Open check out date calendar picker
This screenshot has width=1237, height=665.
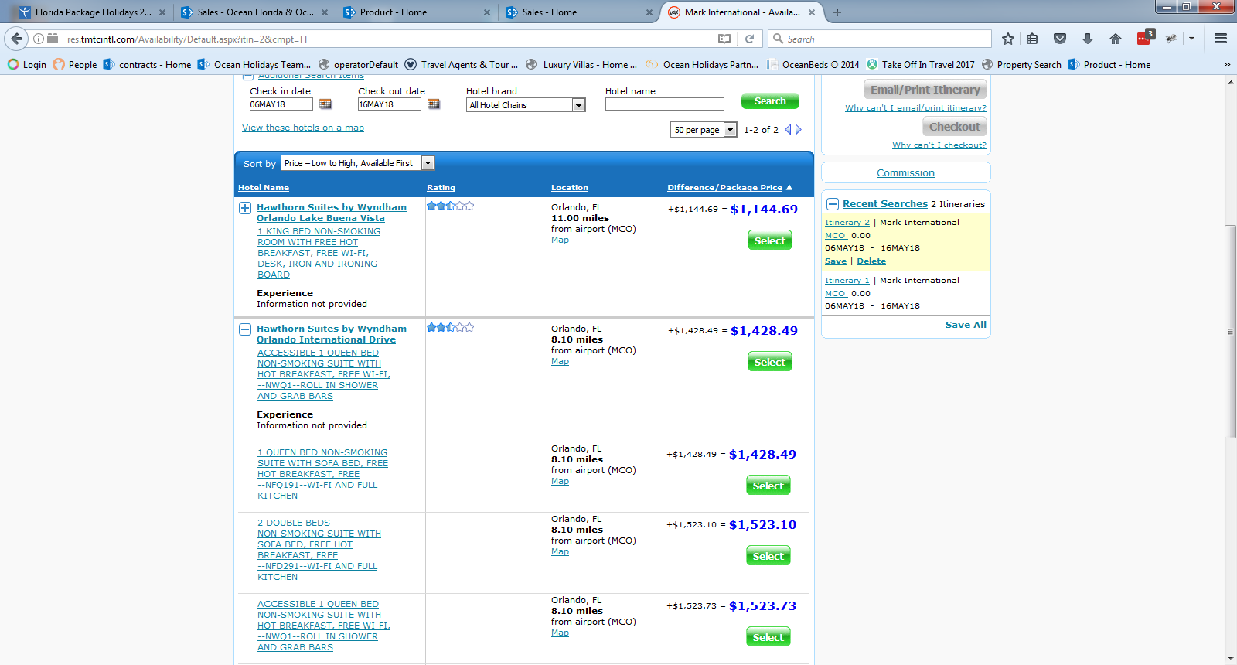[x=434, y=104]
